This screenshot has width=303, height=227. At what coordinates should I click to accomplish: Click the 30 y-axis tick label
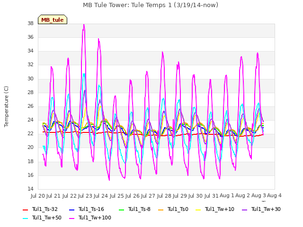(30, 79)
